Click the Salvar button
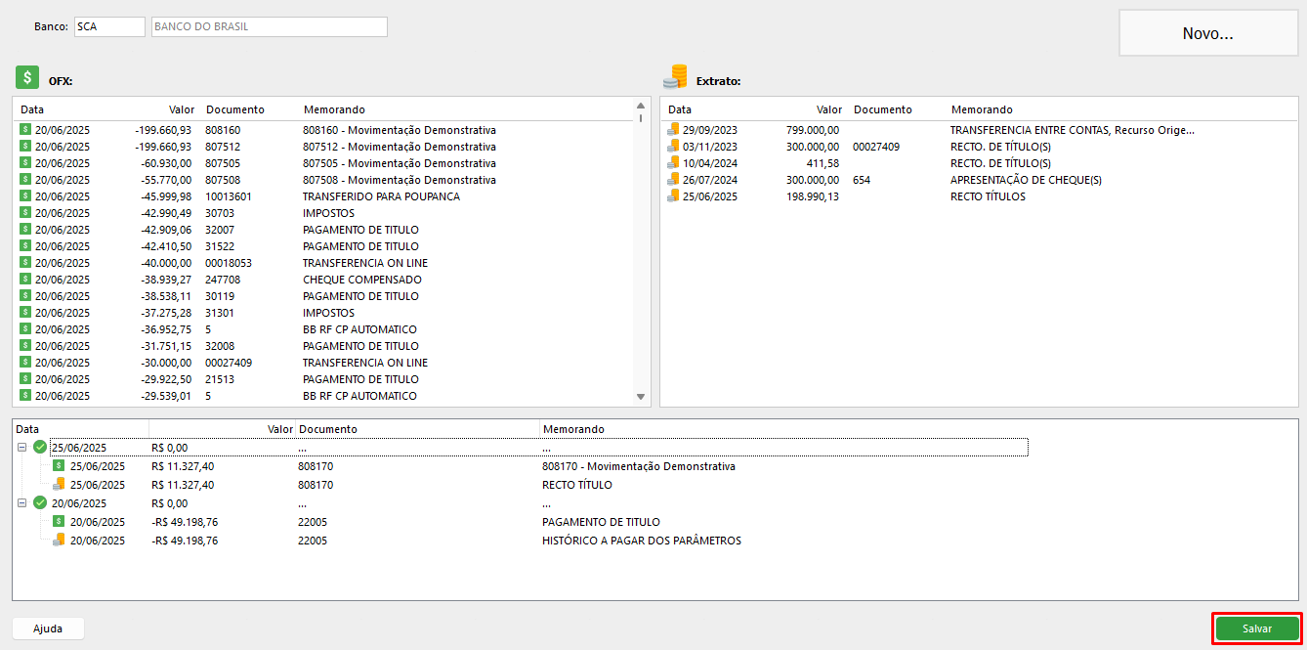Screen dimensions: 1307x650 [x=1257, y=628]
